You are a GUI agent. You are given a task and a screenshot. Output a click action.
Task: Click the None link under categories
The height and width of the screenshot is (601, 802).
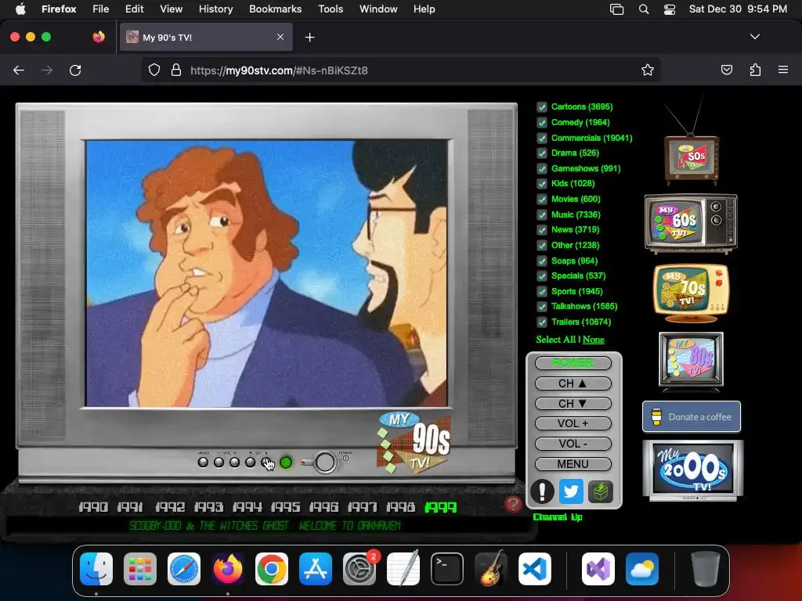click(x=594, y=340)
